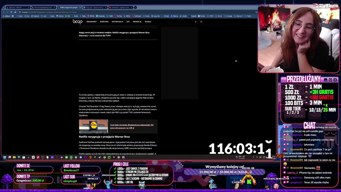Expand the Norwegia bookmark folder
The height and width of the screenshot is (192, 341).
point(228,16)
